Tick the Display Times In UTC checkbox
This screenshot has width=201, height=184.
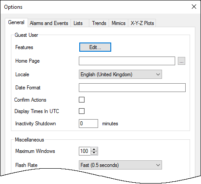81,111
